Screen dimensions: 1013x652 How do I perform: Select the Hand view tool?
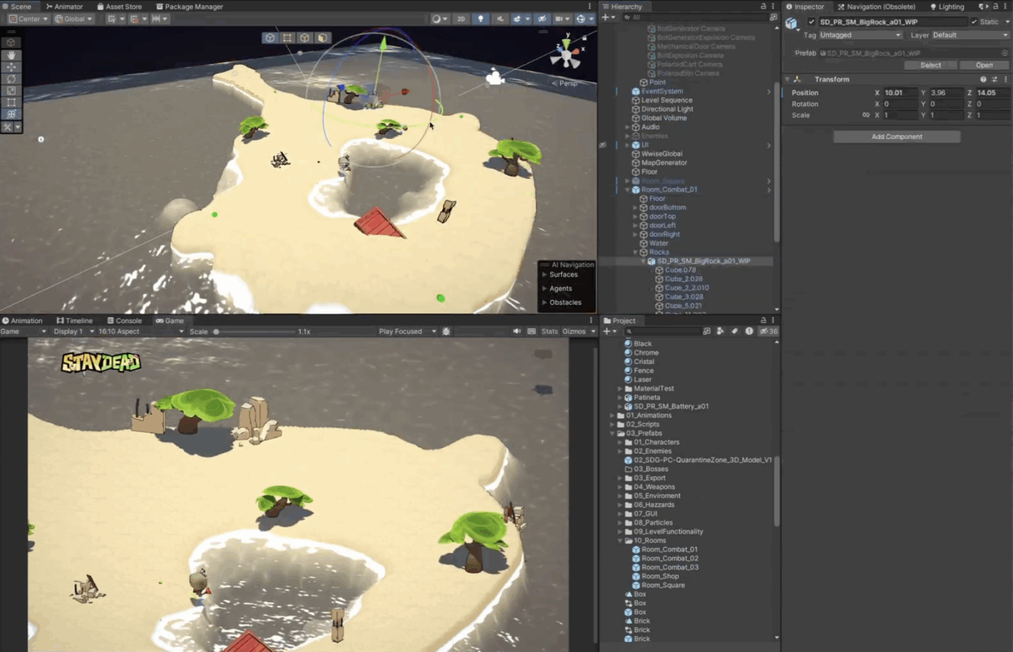[x=11, y=55]
